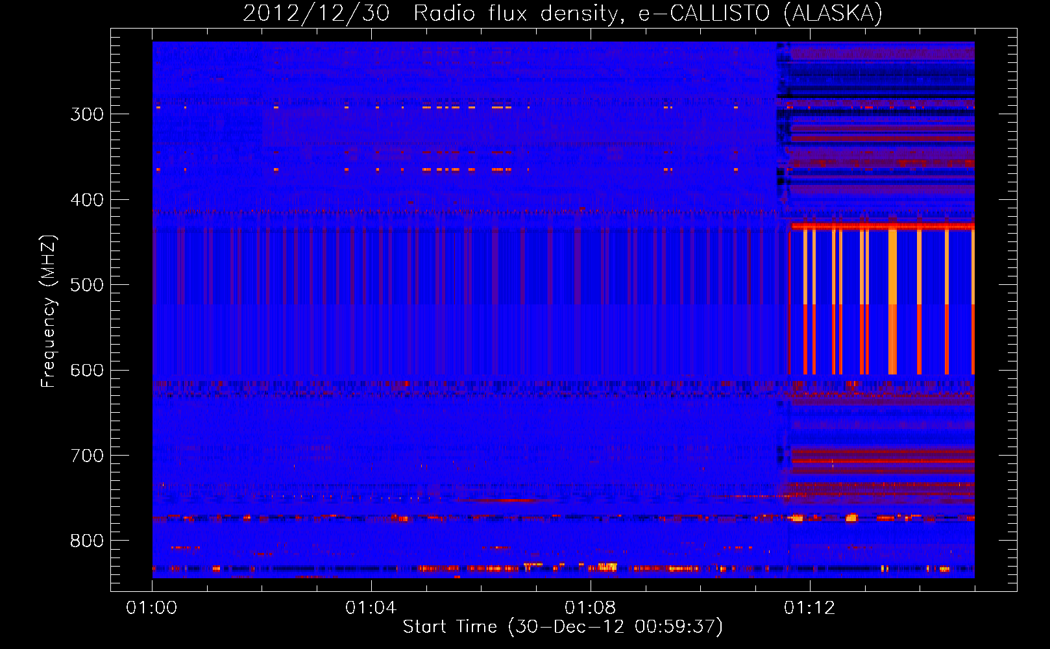Image resolution: width=1050 pixels, height=649 pixels.
Task: Click the 500 frequency tick label
Action: 87,285
